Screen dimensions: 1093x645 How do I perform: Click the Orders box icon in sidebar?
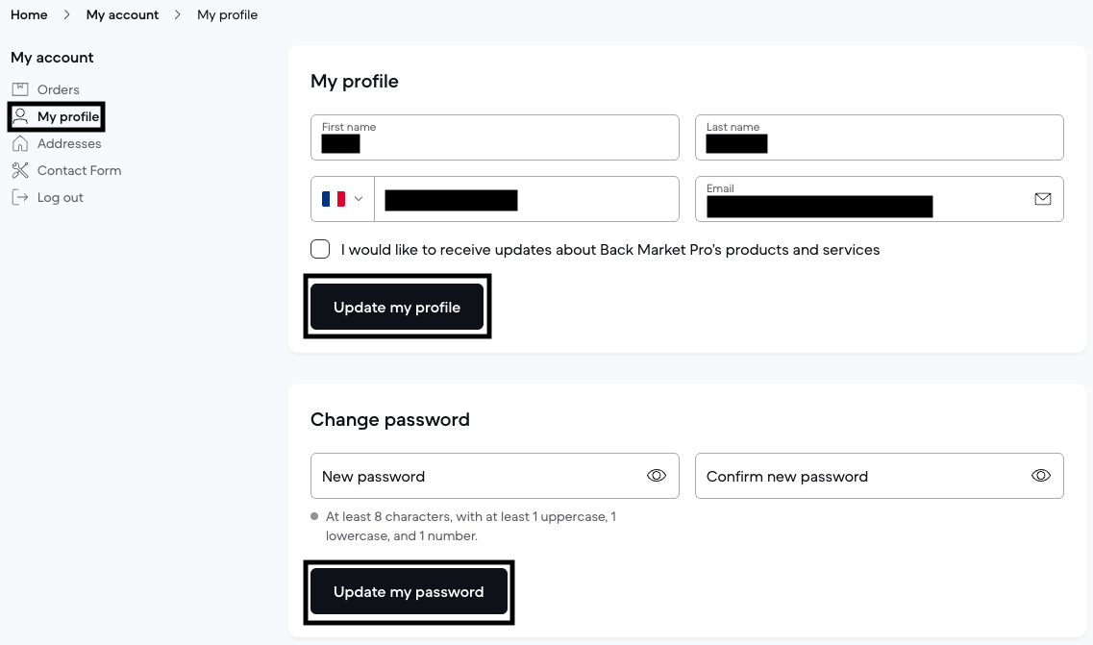[x=20, y=89]
